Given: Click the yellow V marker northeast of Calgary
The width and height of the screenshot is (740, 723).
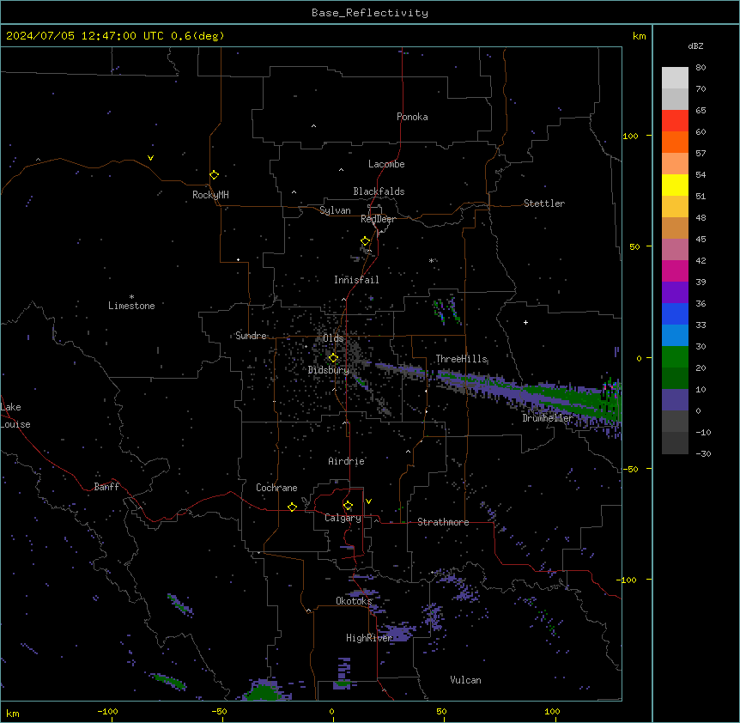Looking at the screenshot, I should pos(368,501).
